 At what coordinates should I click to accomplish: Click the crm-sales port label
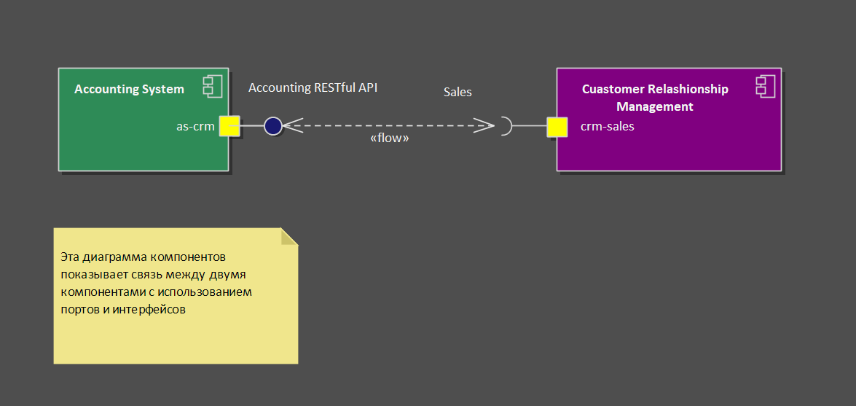(x=607, y=126)
